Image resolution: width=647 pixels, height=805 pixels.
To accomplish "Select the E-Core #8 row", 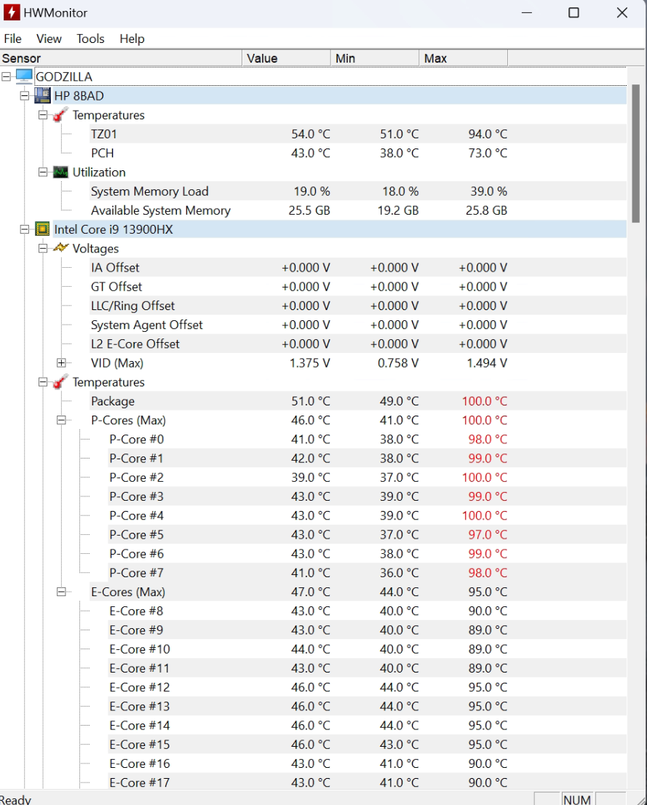I will point(367,611).
